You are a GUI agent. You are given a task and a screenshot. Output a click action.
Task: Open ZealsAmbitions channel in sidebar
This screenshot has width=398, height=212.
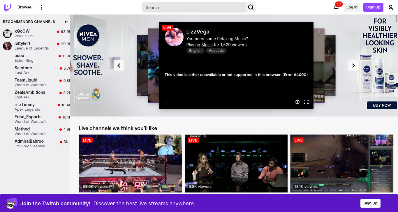pyautogui.click(x=35, y=95)
